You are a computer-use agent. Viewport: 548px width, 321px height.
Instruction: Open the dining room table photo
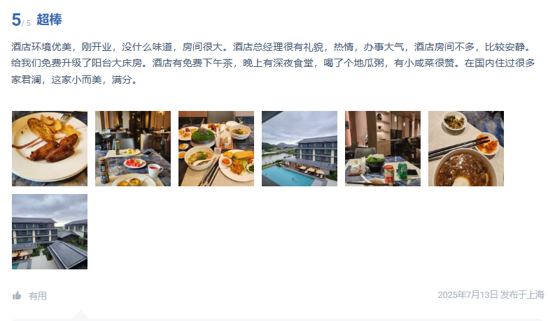pyautogui.click(x=133, y=149)
